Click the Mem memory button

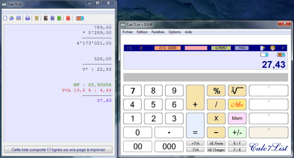pyautogui.click(x=237, y=118)
